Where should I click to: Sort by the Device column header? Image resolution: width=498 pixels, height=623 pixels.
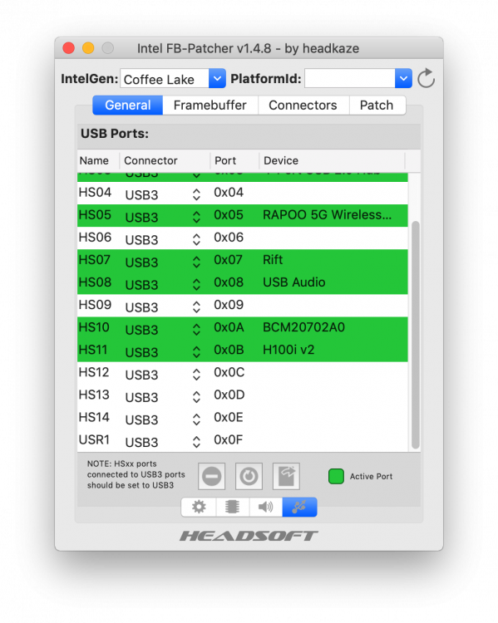[x=332, y=160]
